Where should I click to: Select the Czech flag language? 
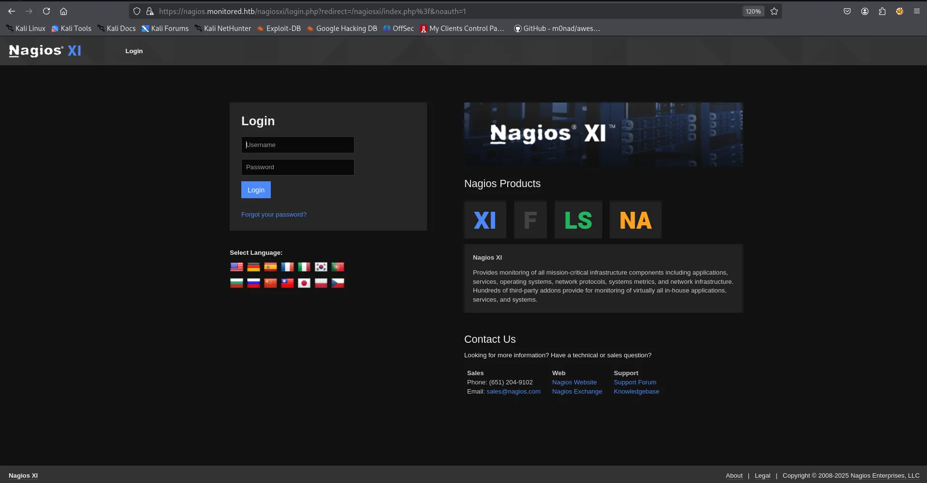[x=338, y=283]
